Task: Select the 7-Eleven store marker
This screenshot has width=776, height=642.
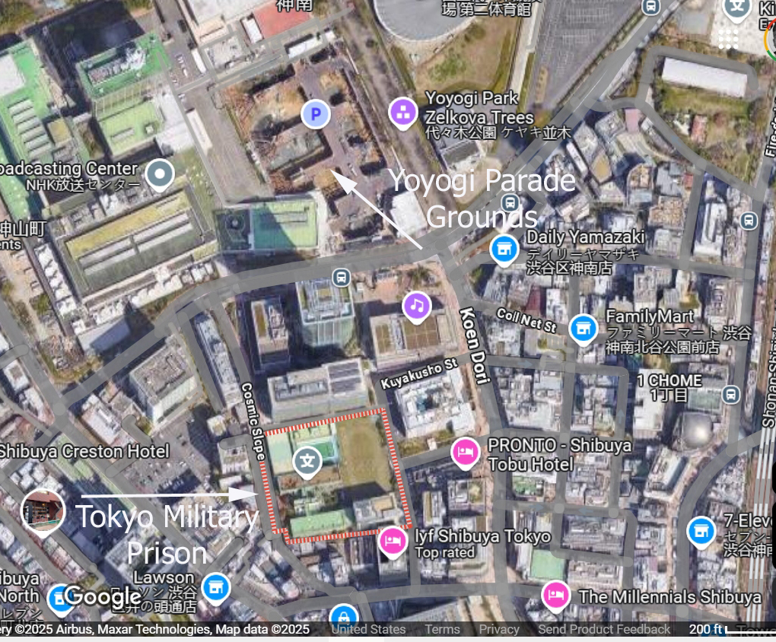Action: point(701,532)
